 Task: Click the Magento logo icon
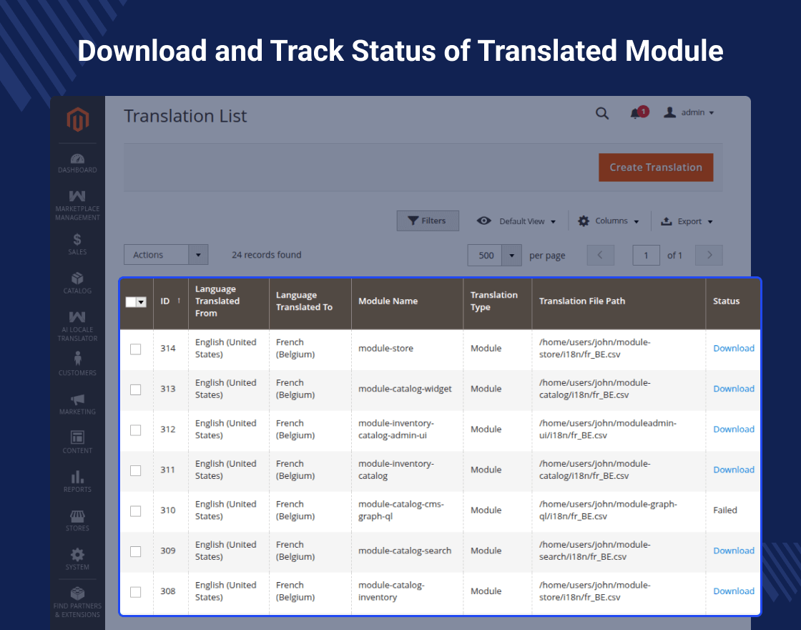(x=78, y=120)
